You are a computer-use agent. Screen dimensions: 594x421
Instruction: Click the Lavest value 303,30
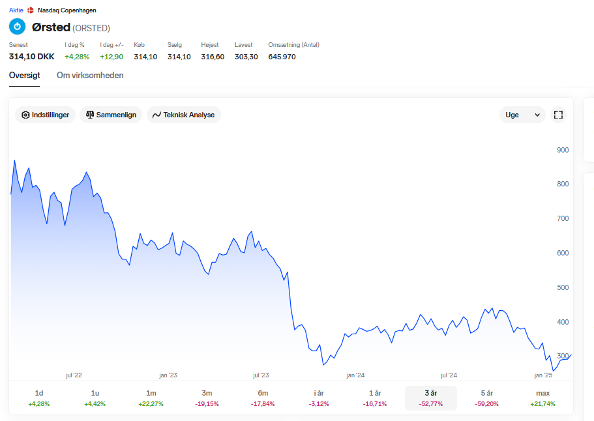coord(246,57)
